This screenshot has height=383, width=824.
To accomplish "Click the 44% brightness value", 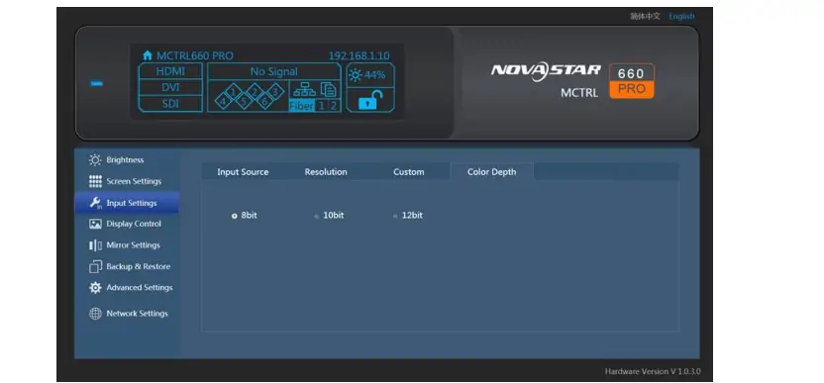I will [x=375, y=75].
